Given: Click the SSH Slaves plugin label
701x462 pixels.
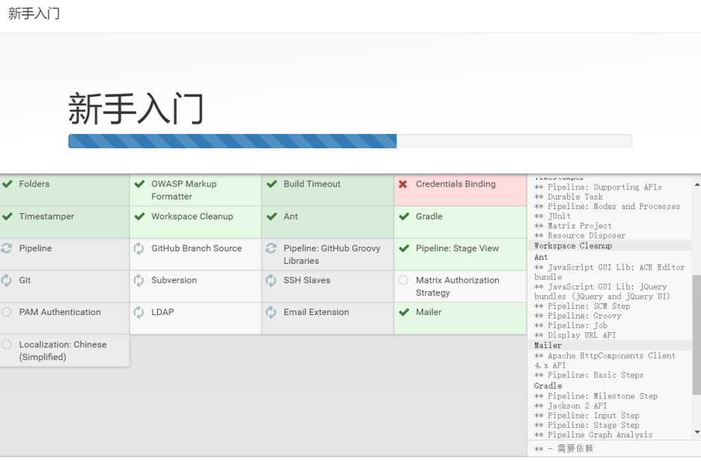Looking at the screenshot, I should 307,280.
